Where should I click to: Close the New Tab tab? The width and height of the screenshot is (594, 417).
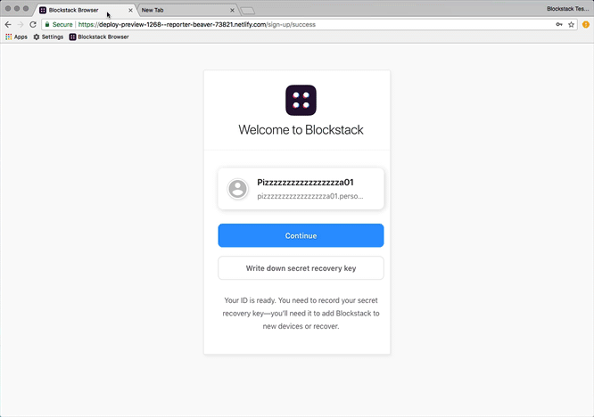point(232,10)
